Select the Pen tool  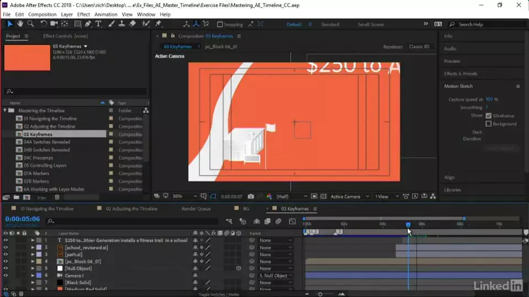point(88,24)
